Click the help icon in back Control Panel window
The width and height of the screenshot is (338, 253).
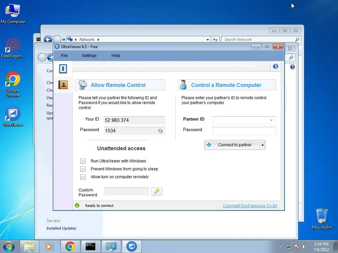tap(292, 67)
